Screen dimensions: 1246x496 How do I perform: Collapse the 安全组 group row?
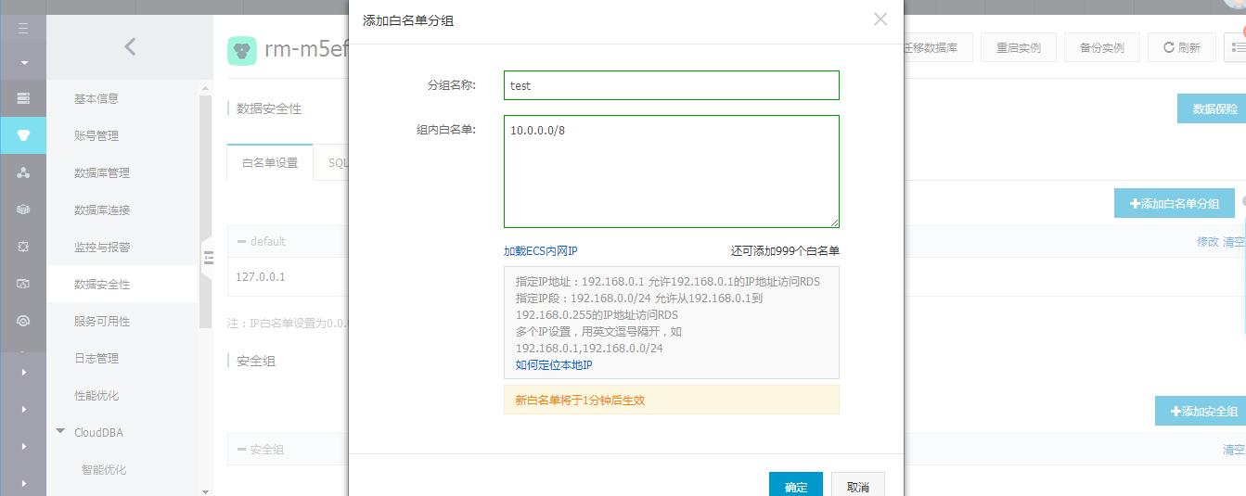click(242, 449)
